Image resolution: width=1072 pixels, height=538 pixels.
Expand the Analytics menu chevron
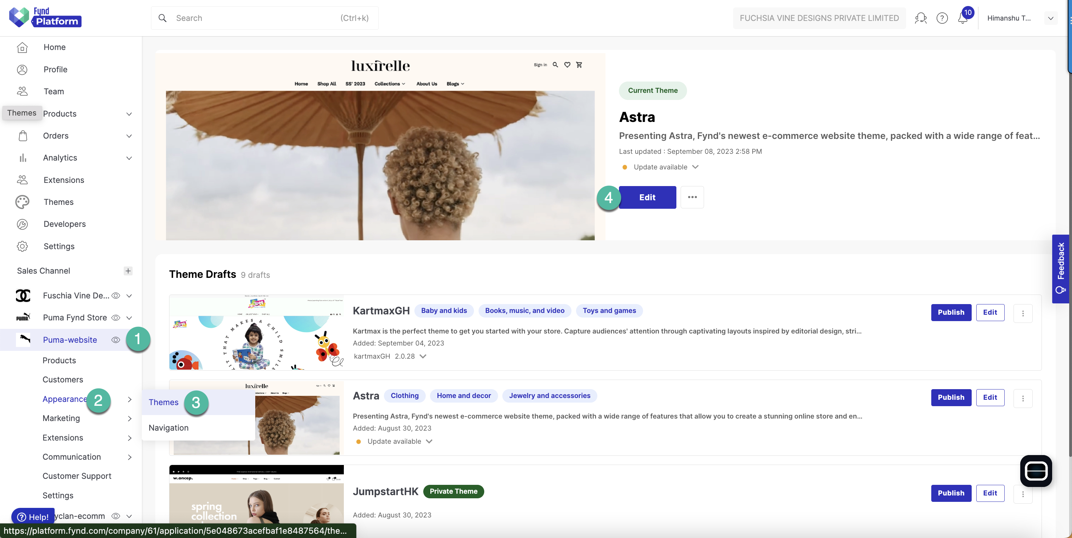pos(129,158)
